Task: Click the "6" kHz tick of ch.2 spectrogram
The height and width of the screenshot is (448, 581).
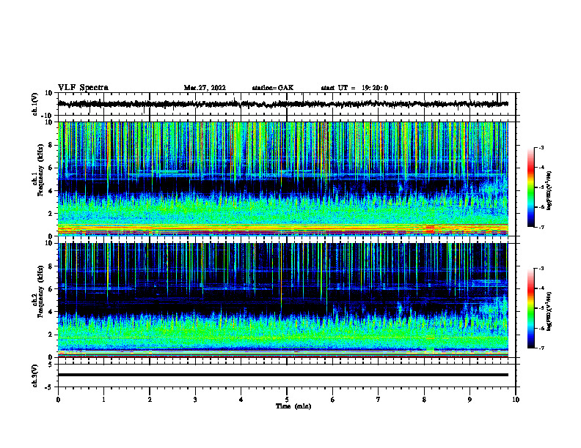Action: [51, 289]
